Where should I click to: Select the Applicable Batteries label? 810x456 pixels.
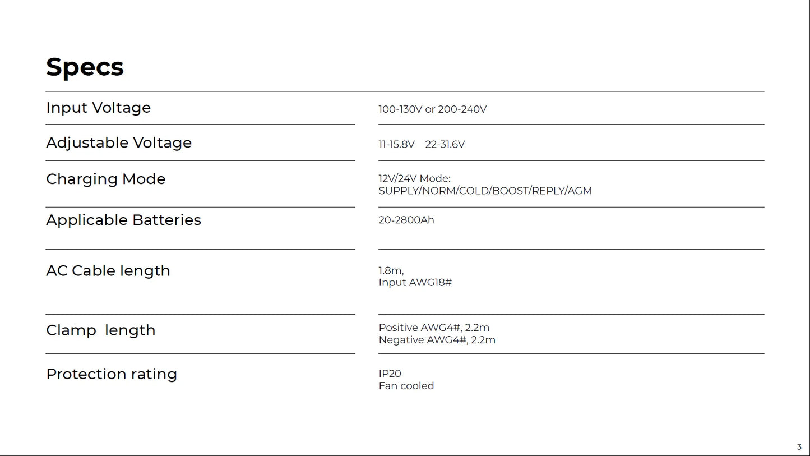click(123, 220)
